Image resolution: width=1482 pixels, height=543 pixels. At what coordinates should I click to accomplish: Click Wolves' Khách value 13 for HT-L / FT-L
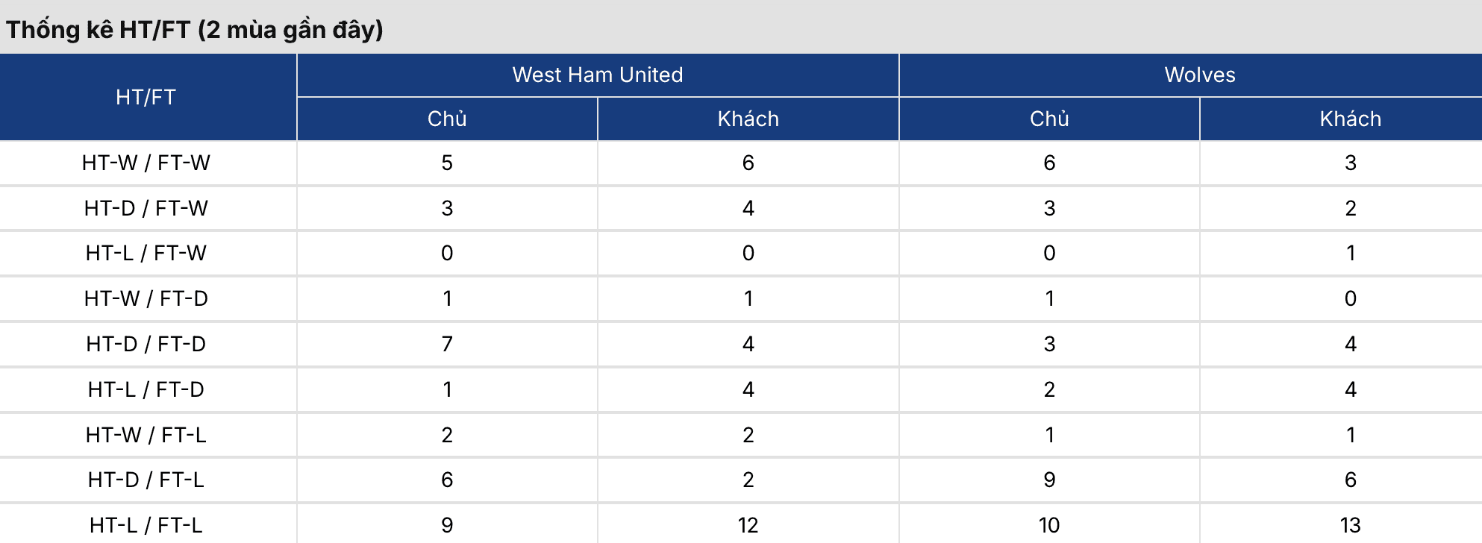(x=1351, y=525)
